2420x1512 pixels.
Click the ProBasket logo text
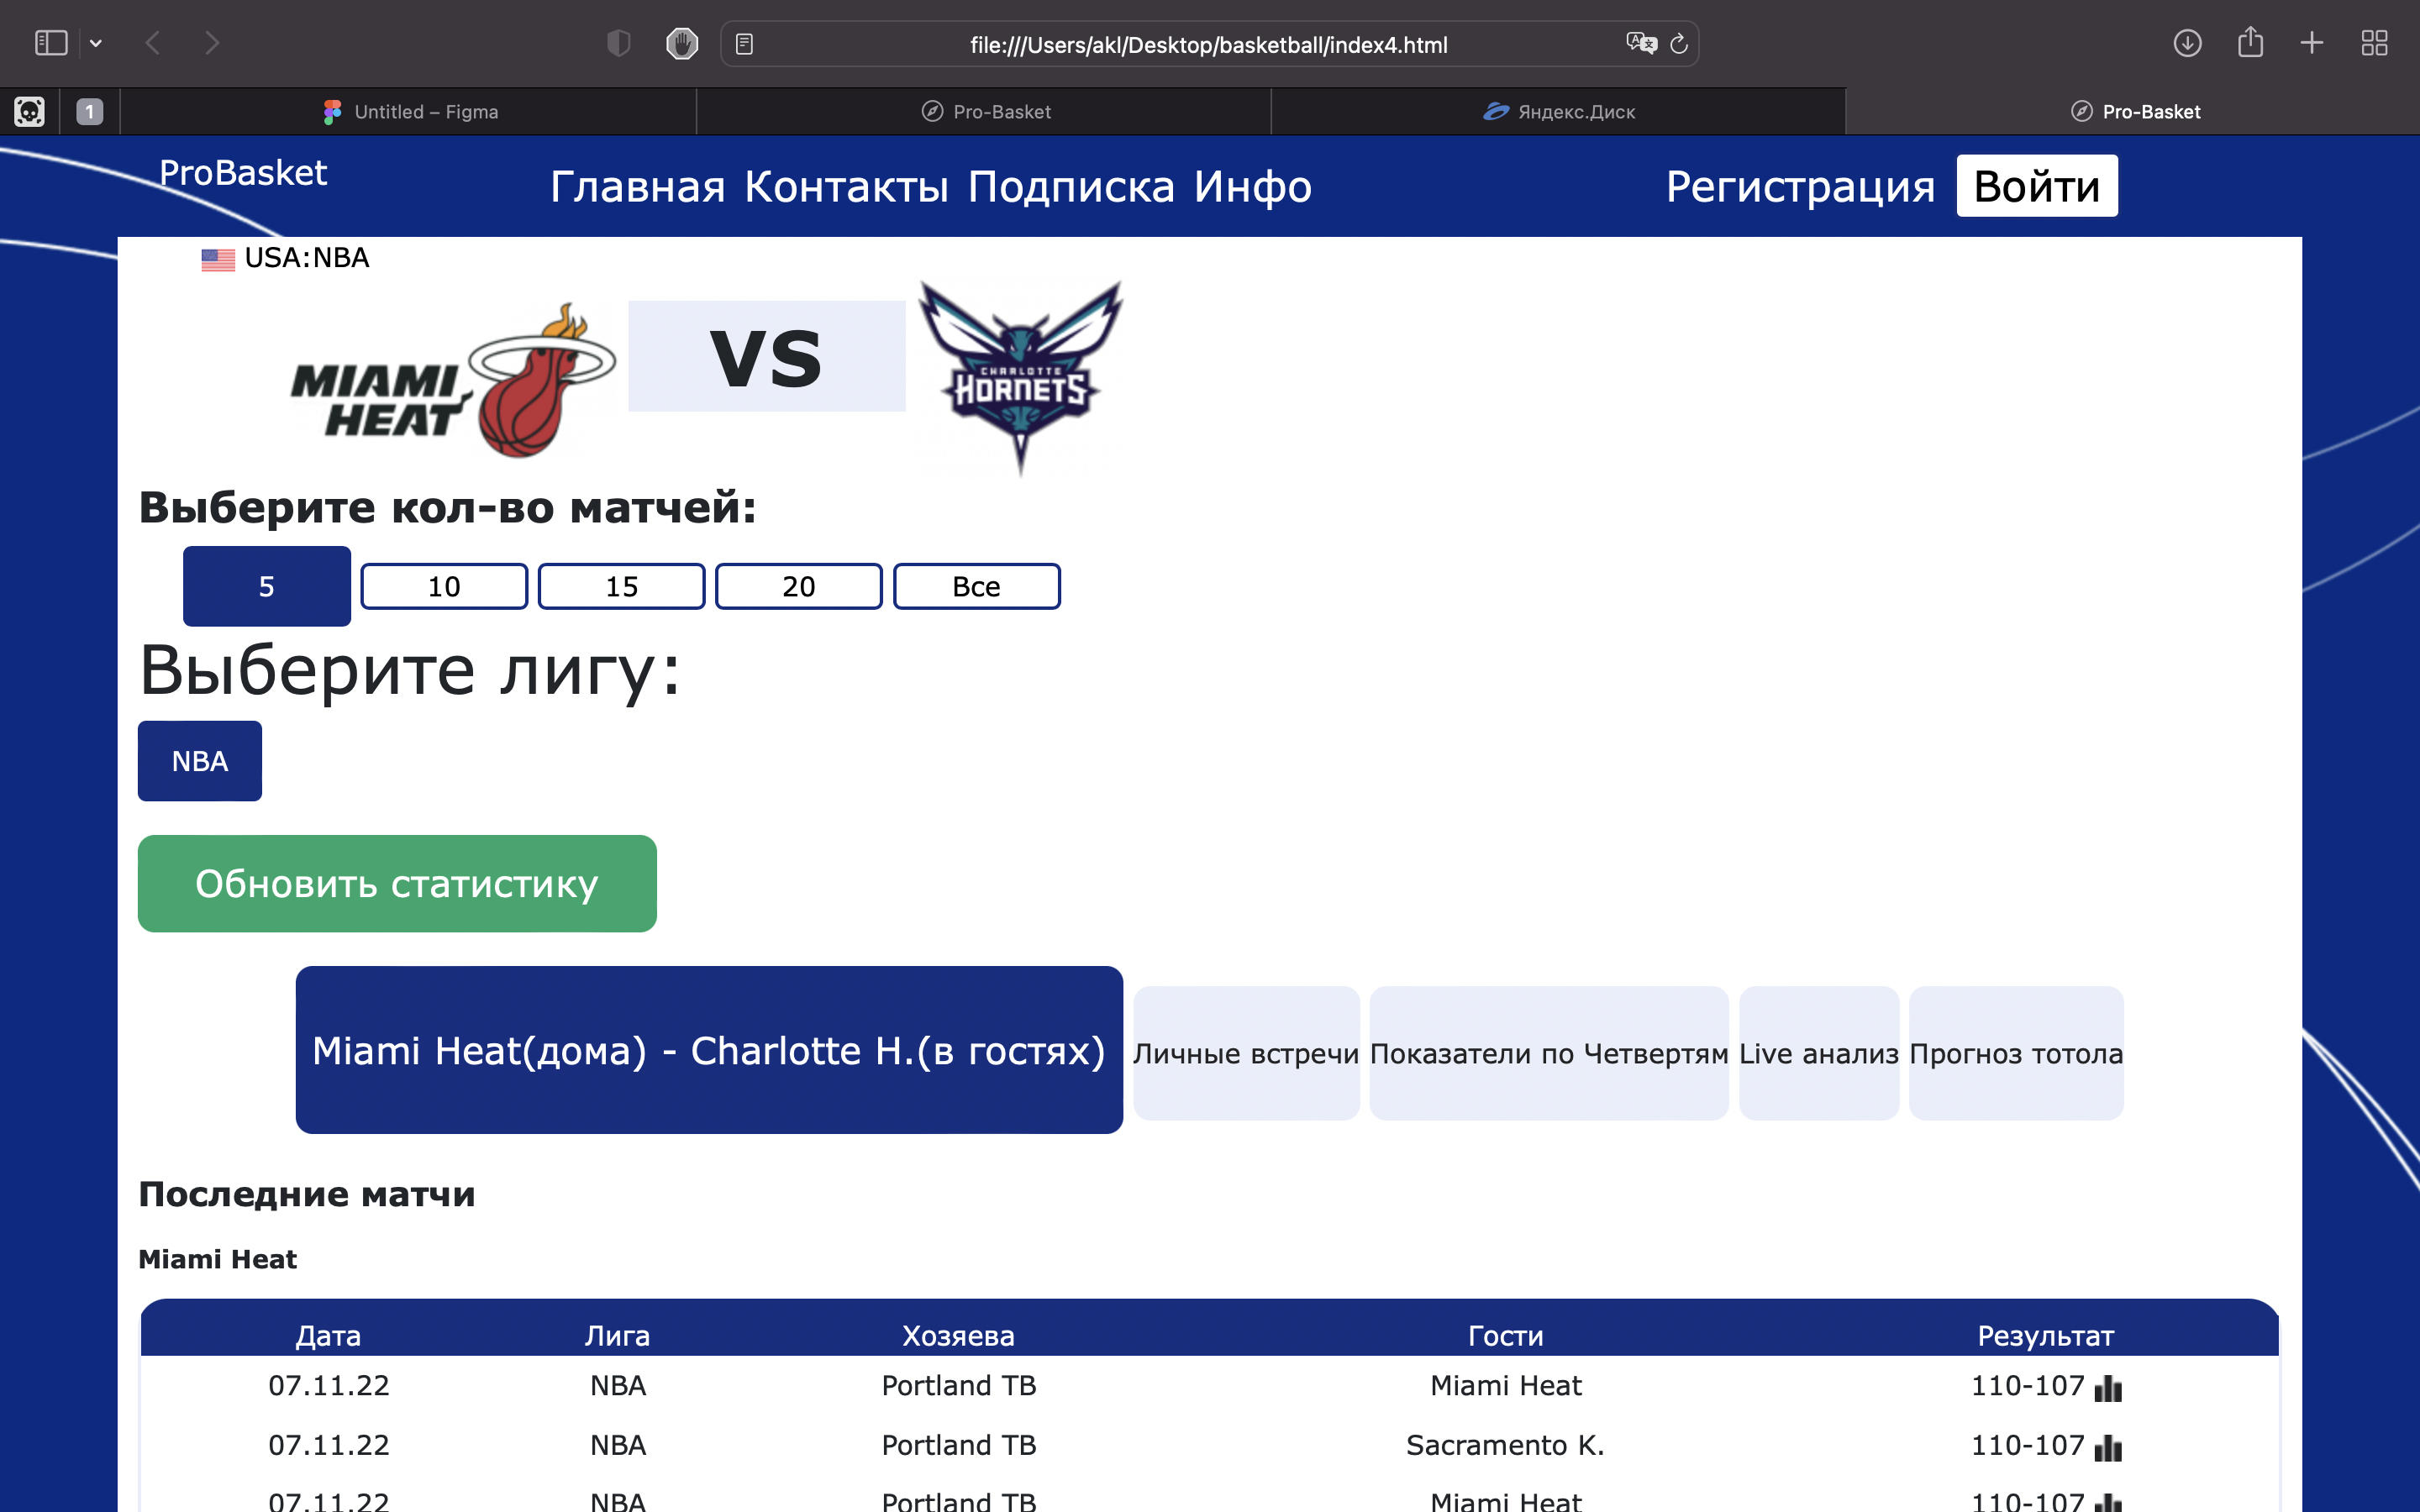[x=243, y=173]
